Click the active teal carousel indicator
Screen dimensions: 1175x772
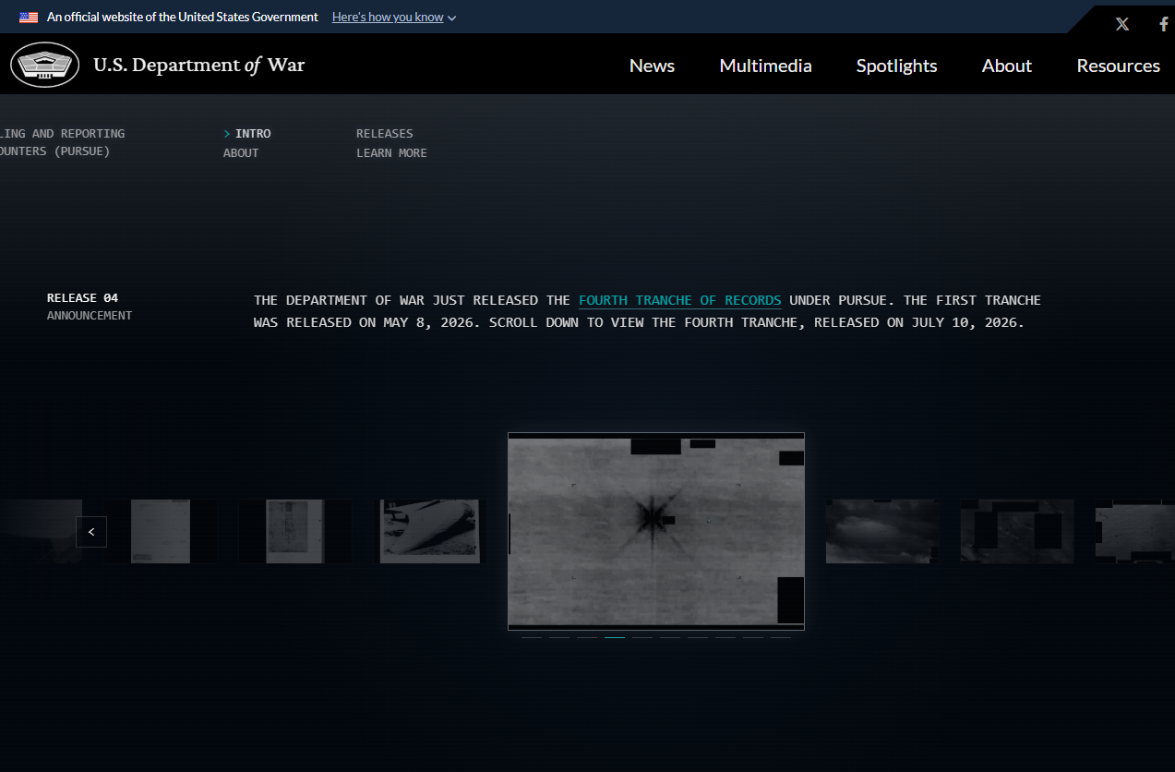point(615,637)
